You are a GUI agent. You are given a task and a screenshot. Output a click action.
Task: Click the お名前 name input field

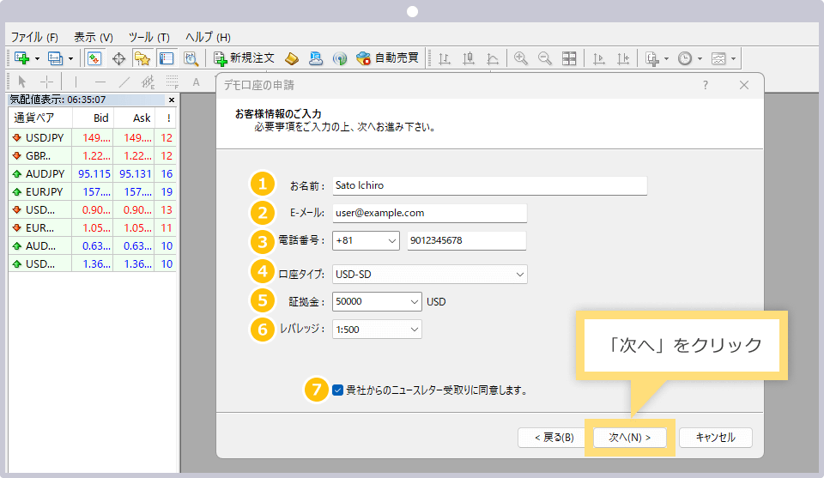tap(490, 185)
